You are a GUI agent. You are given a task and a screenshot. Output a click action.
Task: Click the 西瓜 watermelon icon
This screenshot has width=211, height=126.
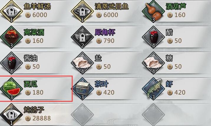pos(11,89)
